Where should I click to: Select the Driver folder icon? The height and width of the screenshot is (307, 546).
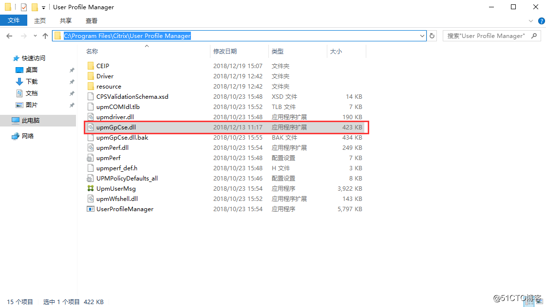coord(91,76)
